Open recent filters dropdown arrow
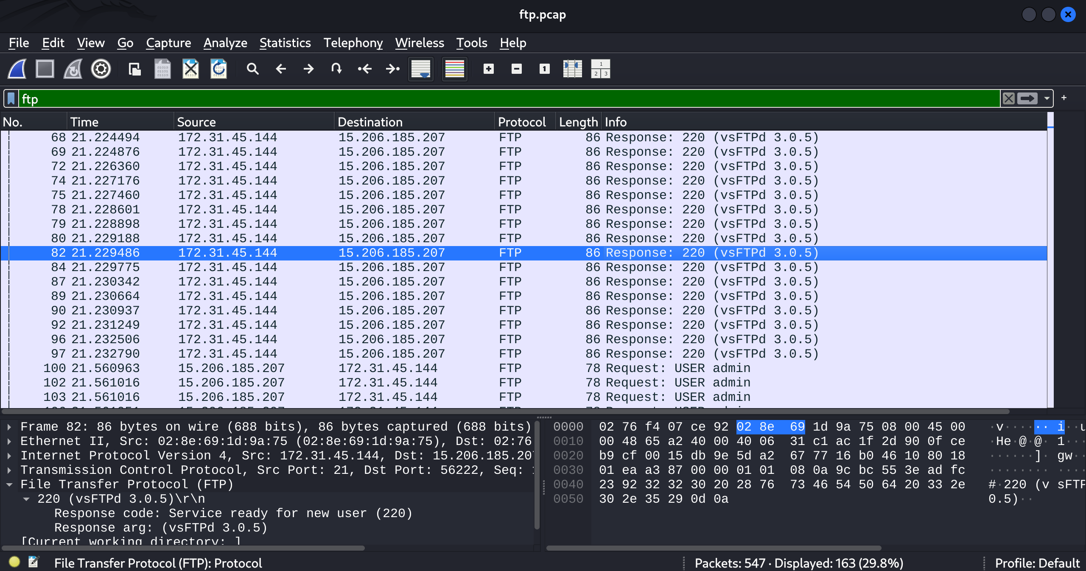Image resolution: width=1086 pixels, height=571 pixels. tap(1047, 99)
